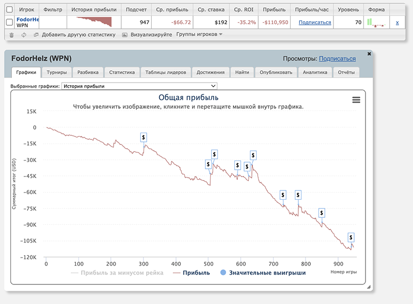The width and height of the screenshot is (413, 304).
Task: Check the FodorHelz row checkbox
Action: [x=9, y=22]
